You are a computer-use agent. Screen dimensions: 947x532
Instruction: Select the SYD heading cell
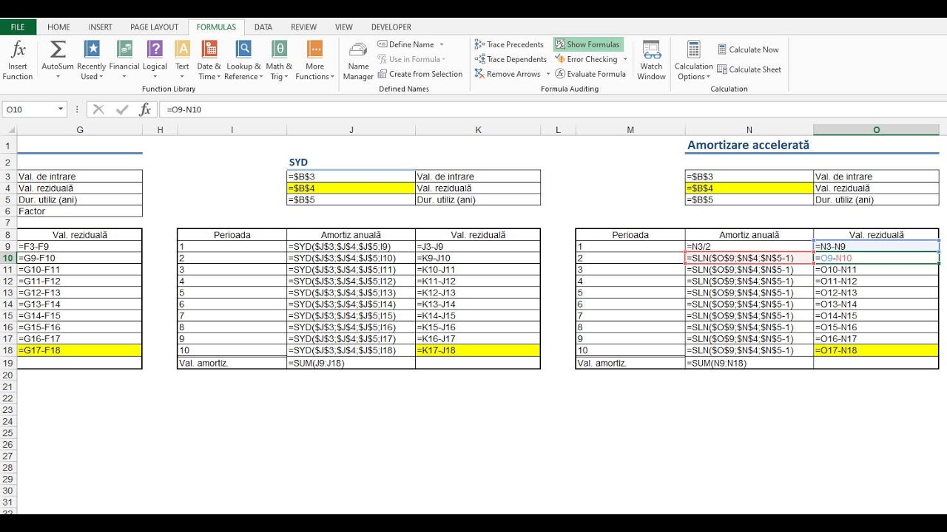[x=351, y=163]
